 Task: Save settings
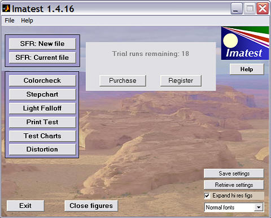234,173
